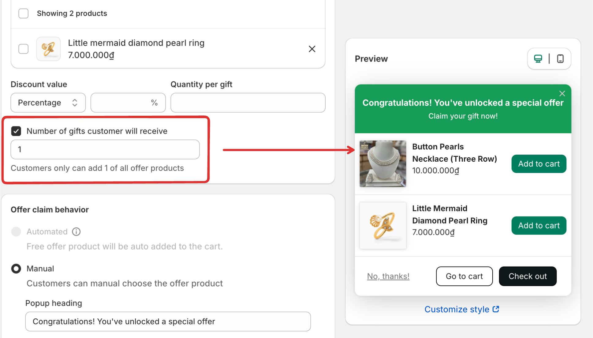The width and height of the screenshot is (593, 338).
Task: Select the Automated offer claim option
Action: (16, 232)
